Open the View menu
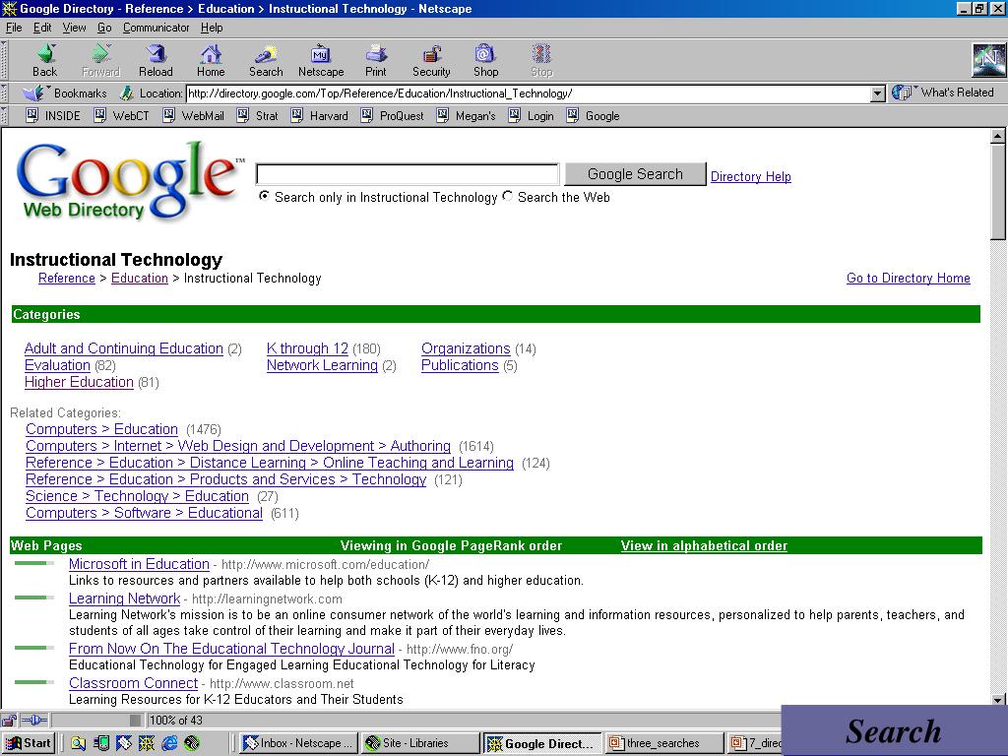Screen dimensions: 1008x756 [74, 28]
